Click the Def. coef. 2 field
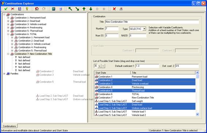 coord(187,66)
